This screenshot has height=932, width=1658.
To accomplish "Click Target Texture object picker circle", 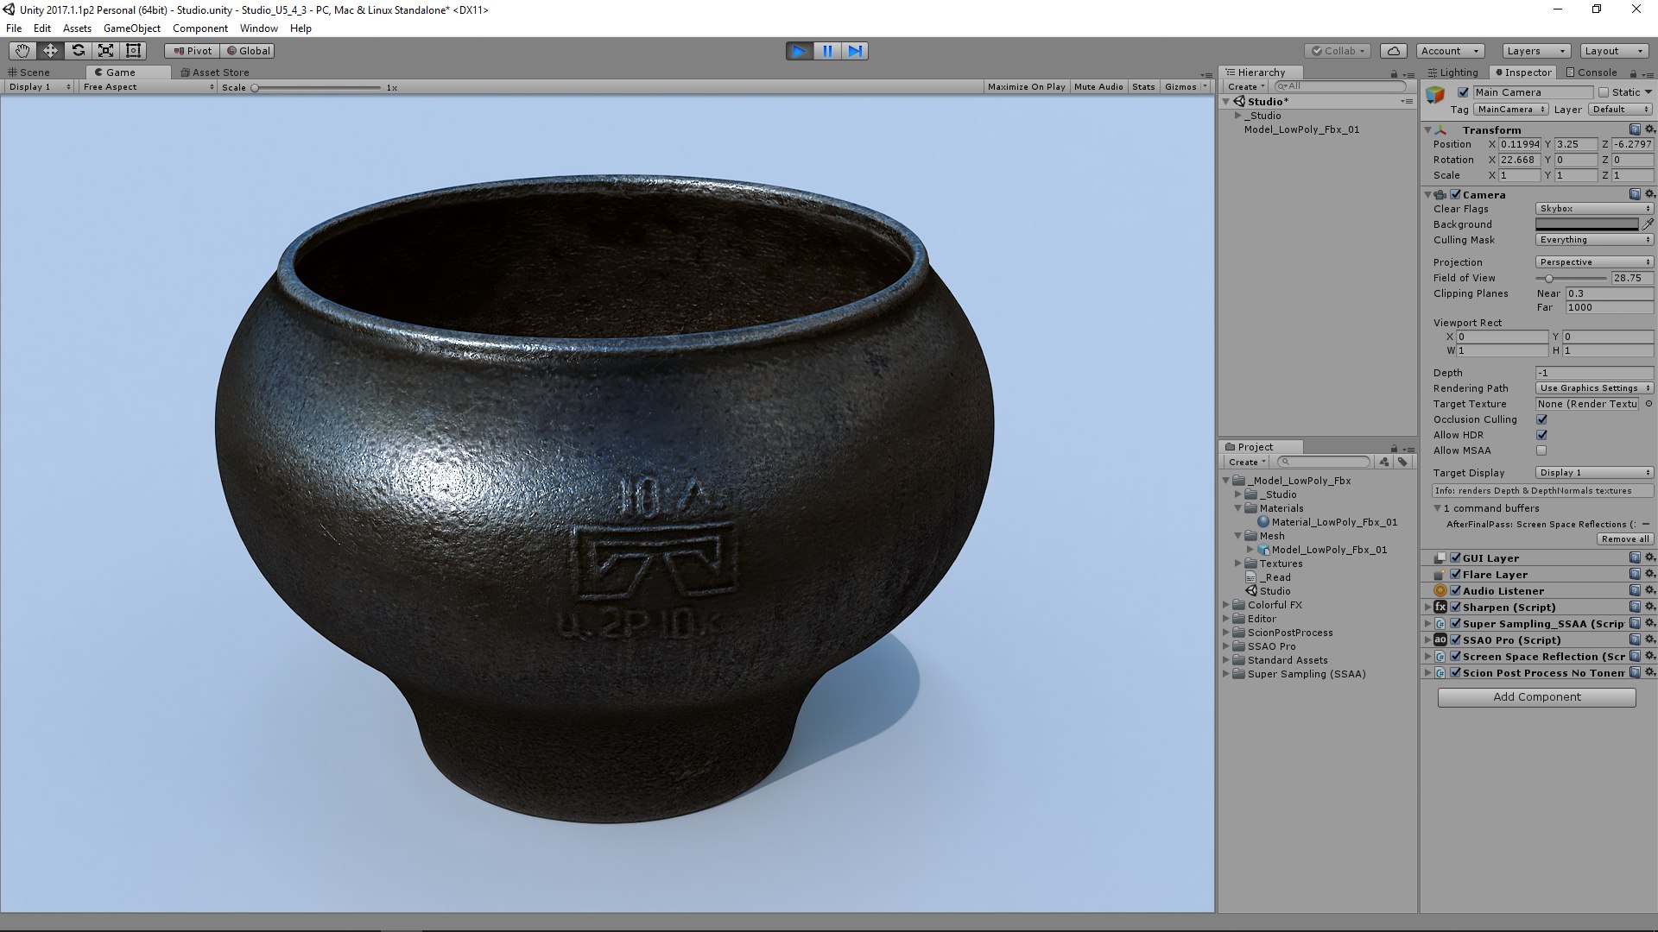I will [x=1649, y=404].
